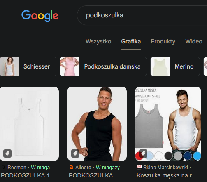Click the Google logo
The height and width of the screenshot is (182, 207).
40,16
